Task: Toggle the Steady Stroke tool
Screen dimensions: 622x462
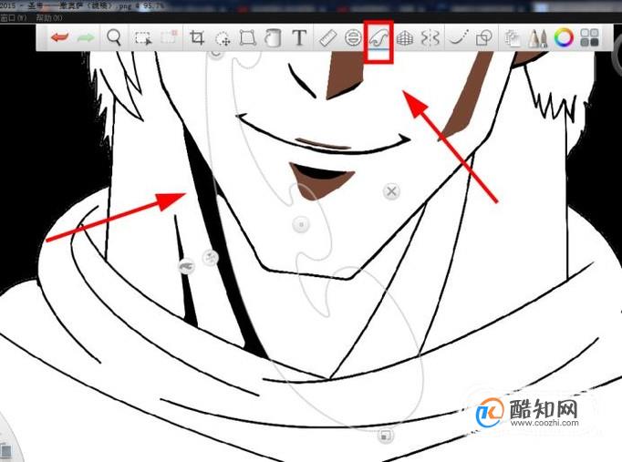Action: coord(459,36)
